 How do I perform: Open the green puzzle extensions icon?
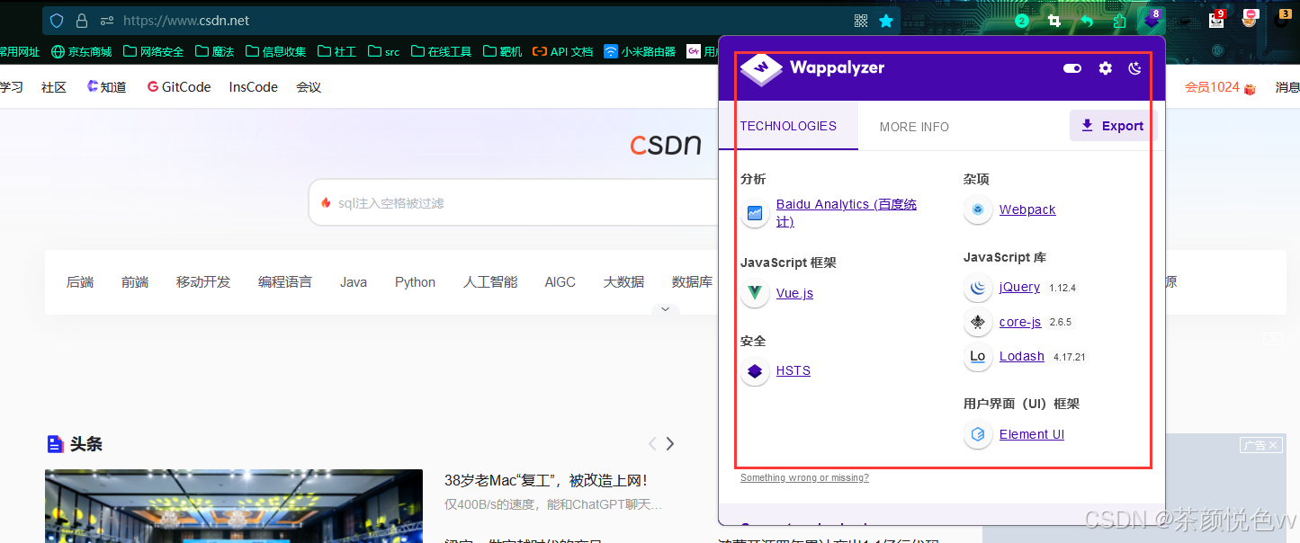tap(1119, 21)
